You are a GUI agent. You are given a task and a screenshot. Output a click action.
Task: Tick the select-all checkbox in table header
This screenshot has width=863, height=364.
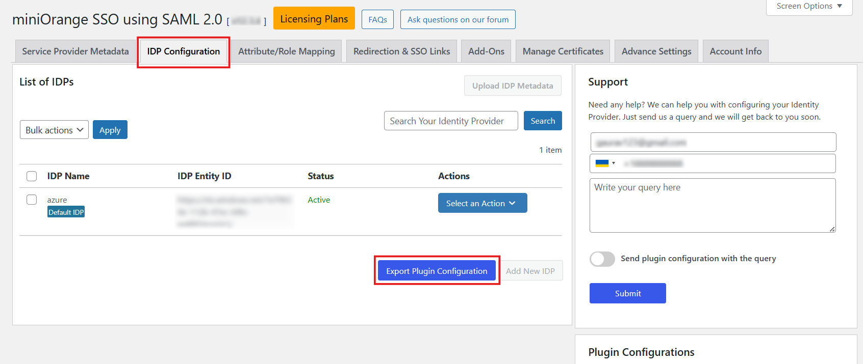point(32,176)
